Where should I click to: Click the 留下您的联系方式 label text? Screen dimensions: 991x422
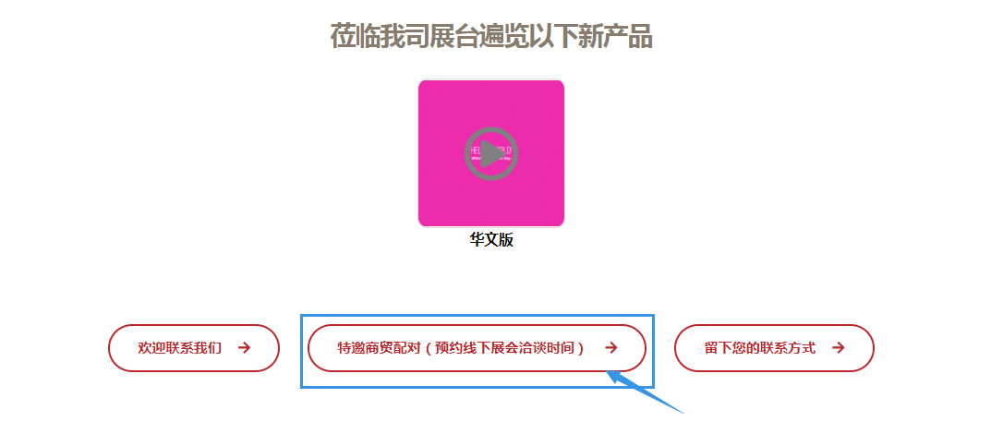(x=760, y=348)
